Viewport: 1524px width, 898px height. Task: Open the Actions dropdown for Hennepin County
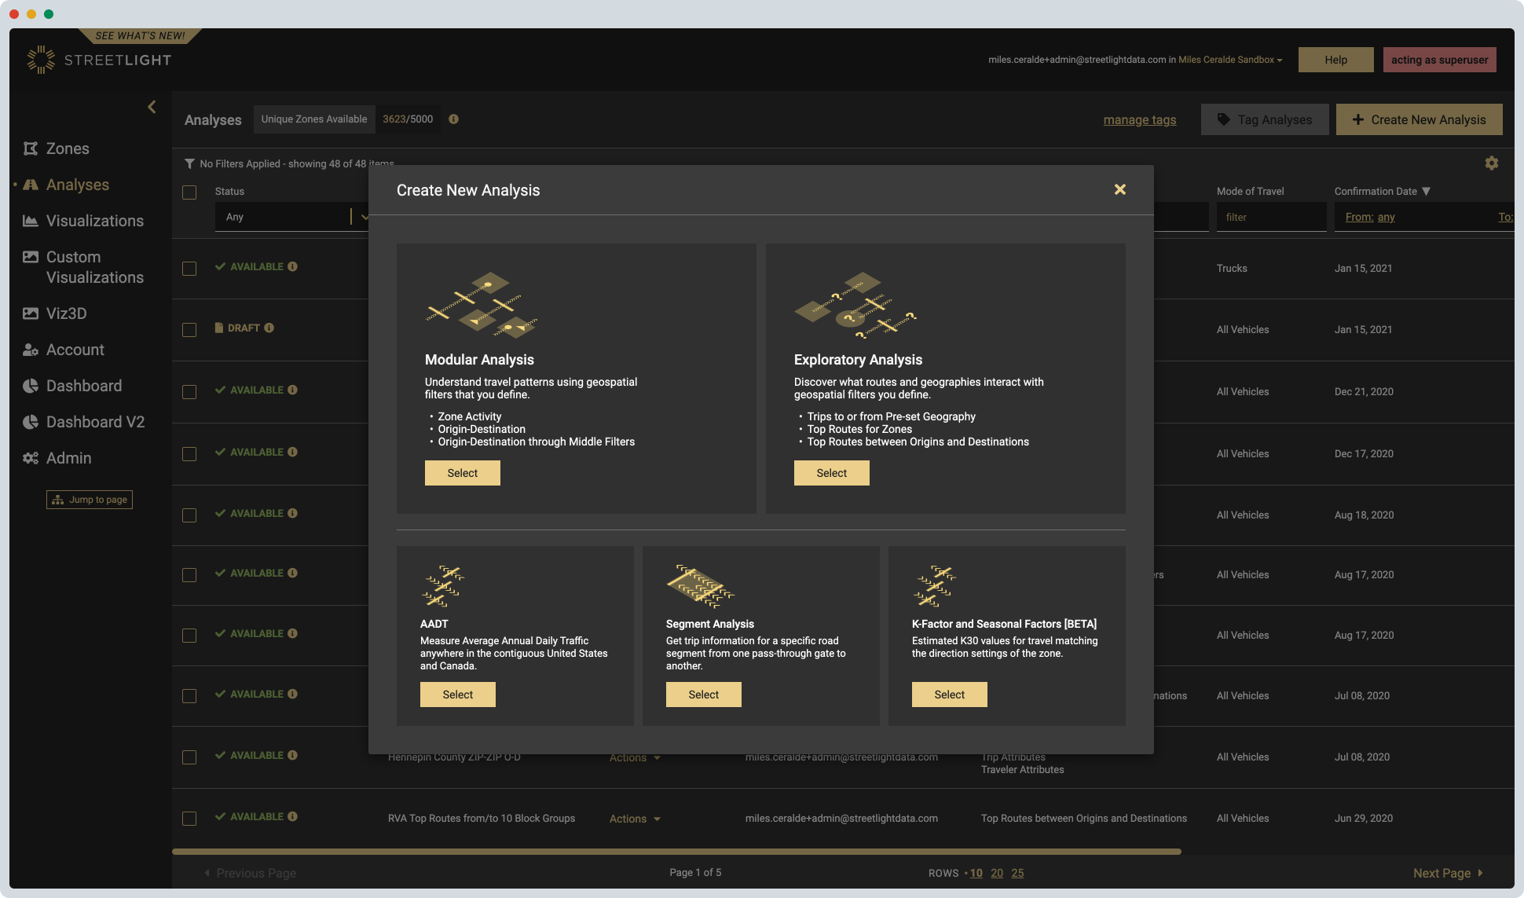pos(635,757)
